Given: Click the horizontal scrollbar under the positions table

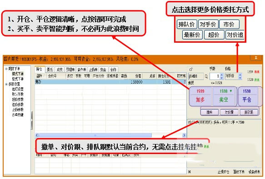Looking at the screenshot, I should click(x=110, y=135).
